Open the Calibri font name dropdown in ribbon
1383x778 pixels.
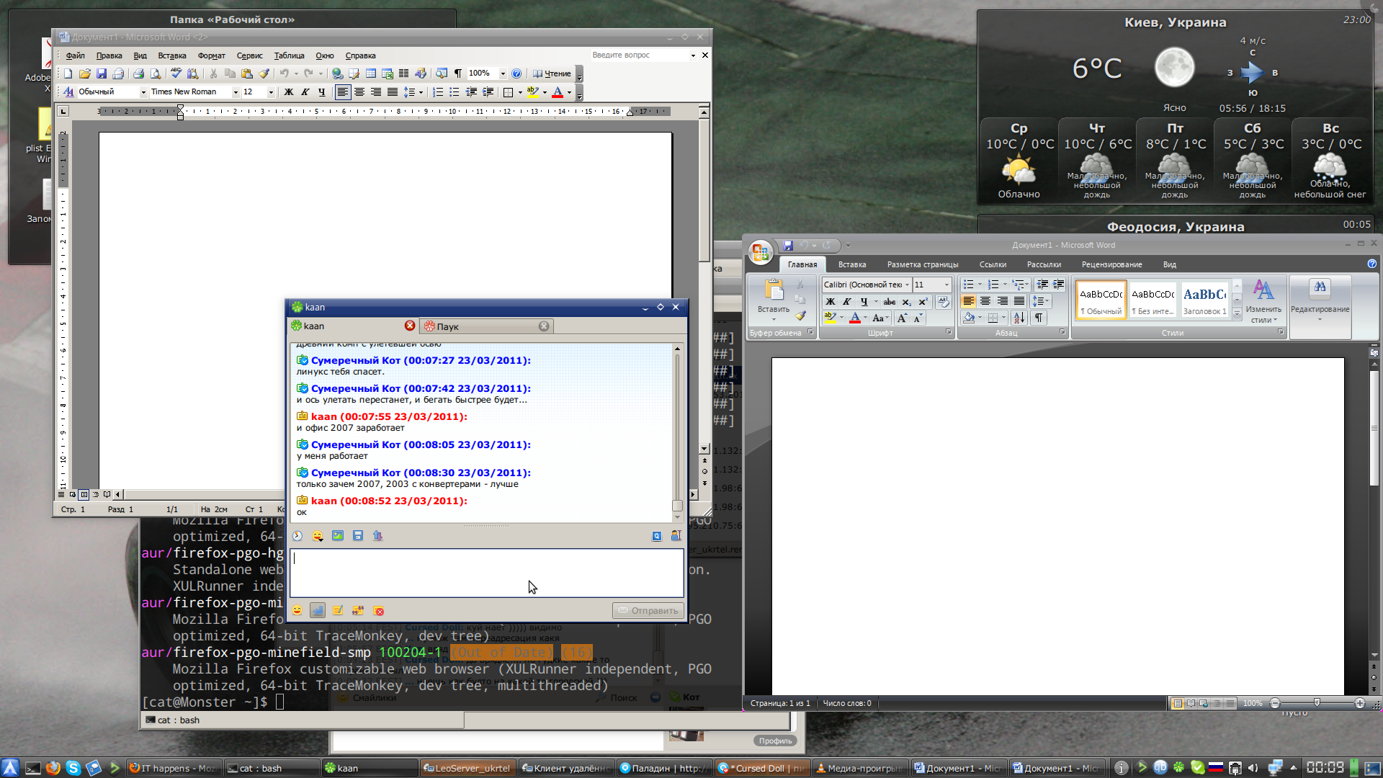click(x=907, y=285)
